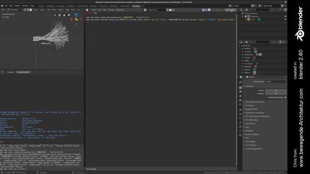Click the View Layer selector field
310x174 pixels.
coord(272,6)
